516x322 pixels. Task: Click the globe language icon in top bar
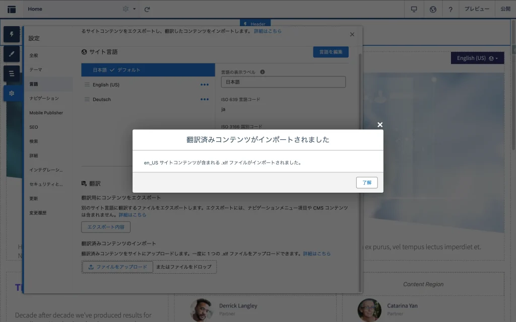[x=433, y=9]
